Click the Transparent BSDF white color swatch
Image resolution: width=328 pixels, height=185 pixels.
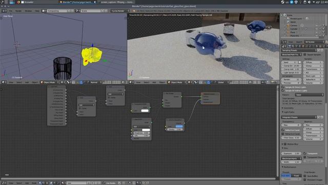[x=145, y=110]
